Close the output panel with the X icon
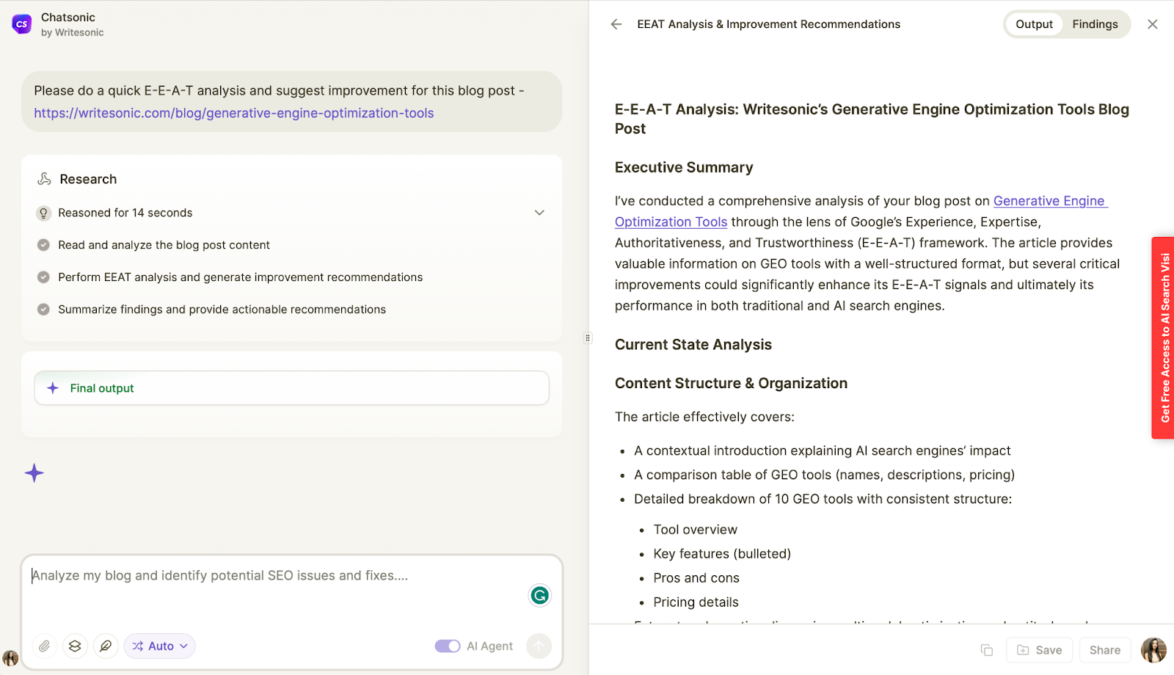 (x=1153, y=24)
